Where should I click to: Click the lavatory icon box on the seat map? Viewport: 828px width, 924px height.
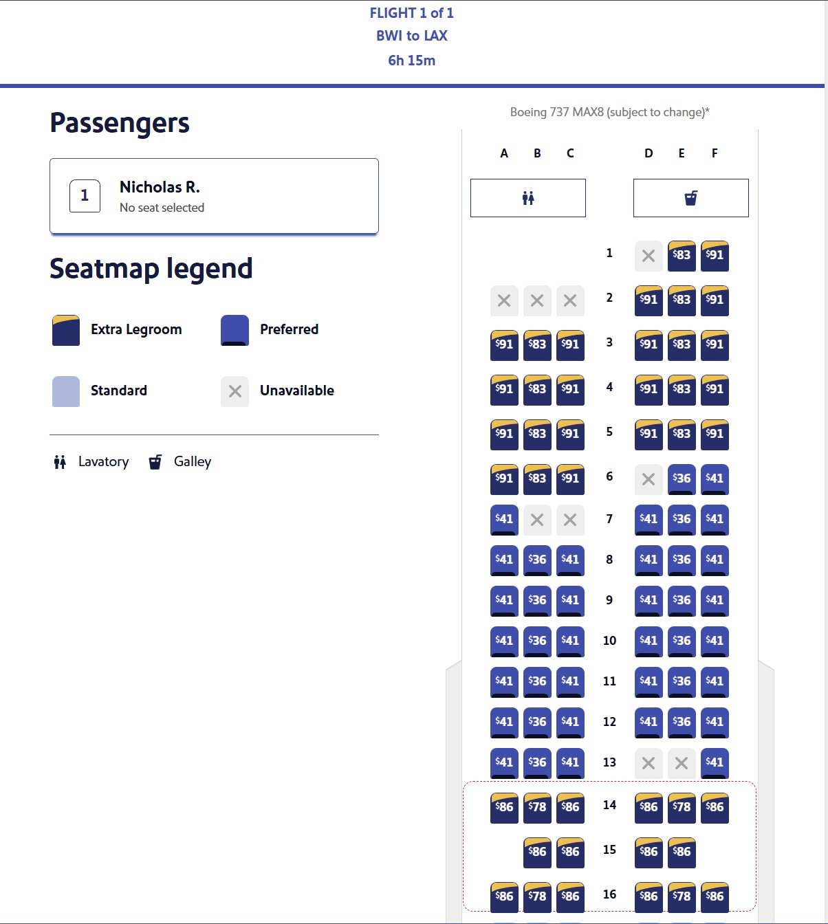(x=528, y=198)
